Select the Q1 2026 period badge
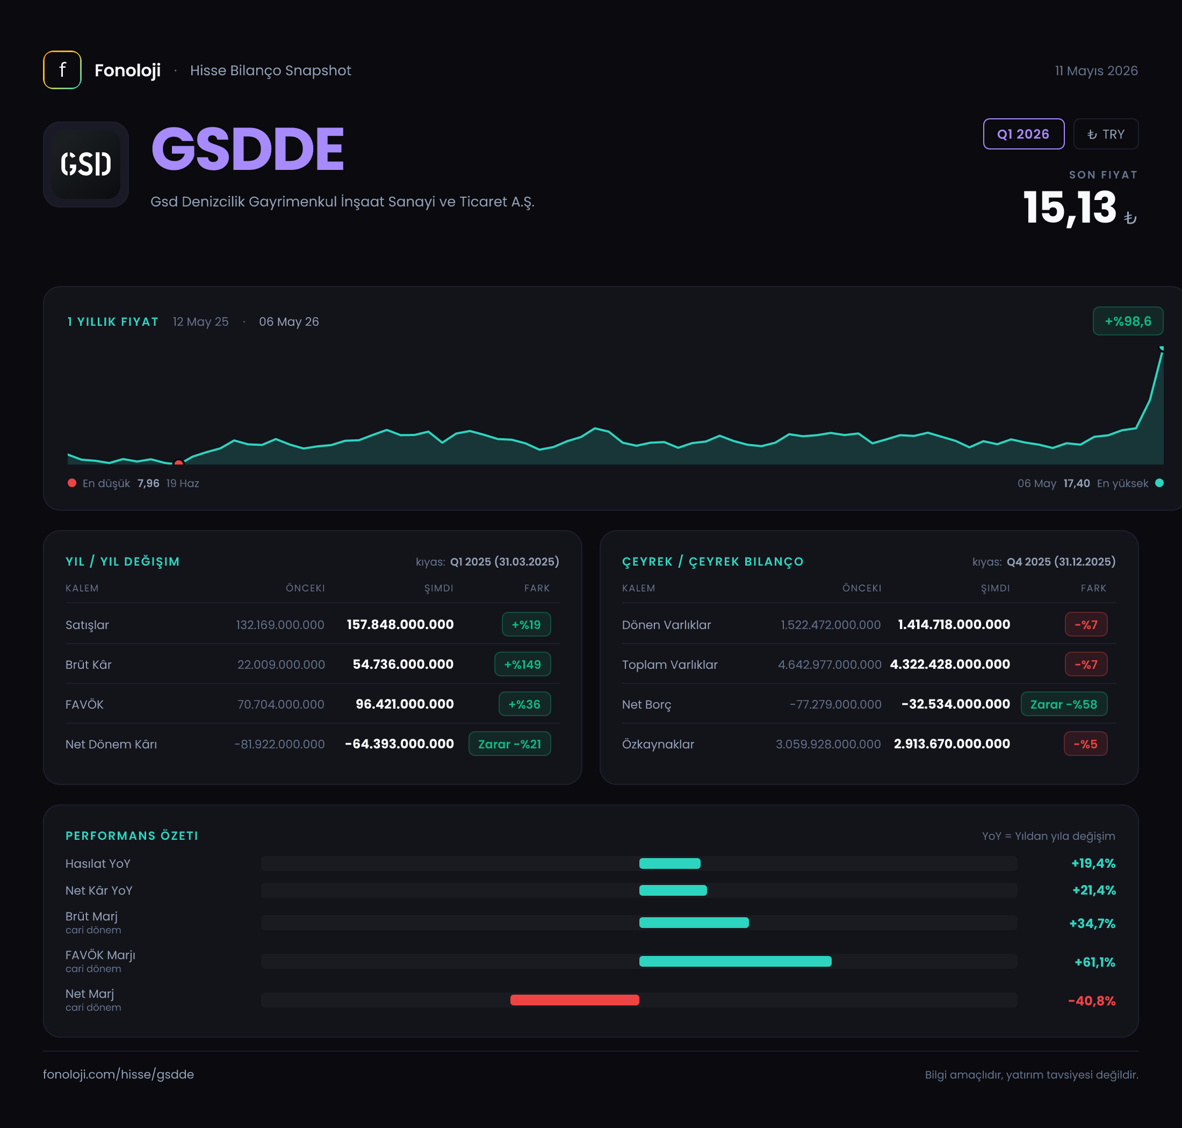 point(1024,134)
